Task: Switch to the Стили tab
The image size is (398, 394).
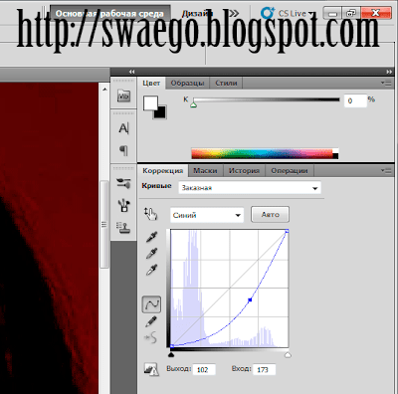Action: point(226,83)
